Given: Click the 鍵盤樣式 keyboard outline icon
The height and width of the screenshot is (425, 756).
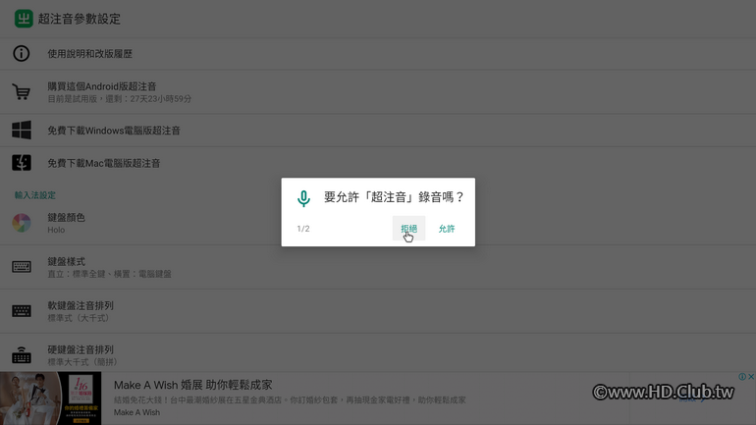Looking at the screenshot, I should [x=22, y=266].
